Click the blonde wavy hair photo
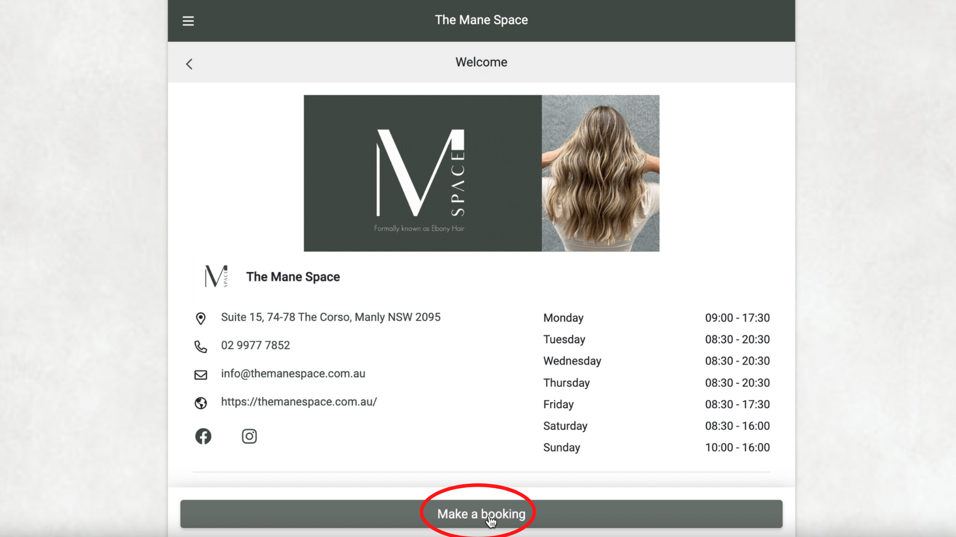This screenshot has height=537, width=956. click(x=600, y=173)
